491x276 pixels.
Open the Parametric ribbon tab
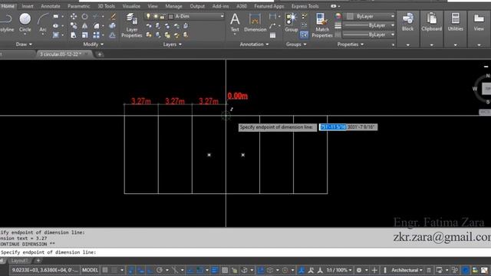tap(78, 6)
